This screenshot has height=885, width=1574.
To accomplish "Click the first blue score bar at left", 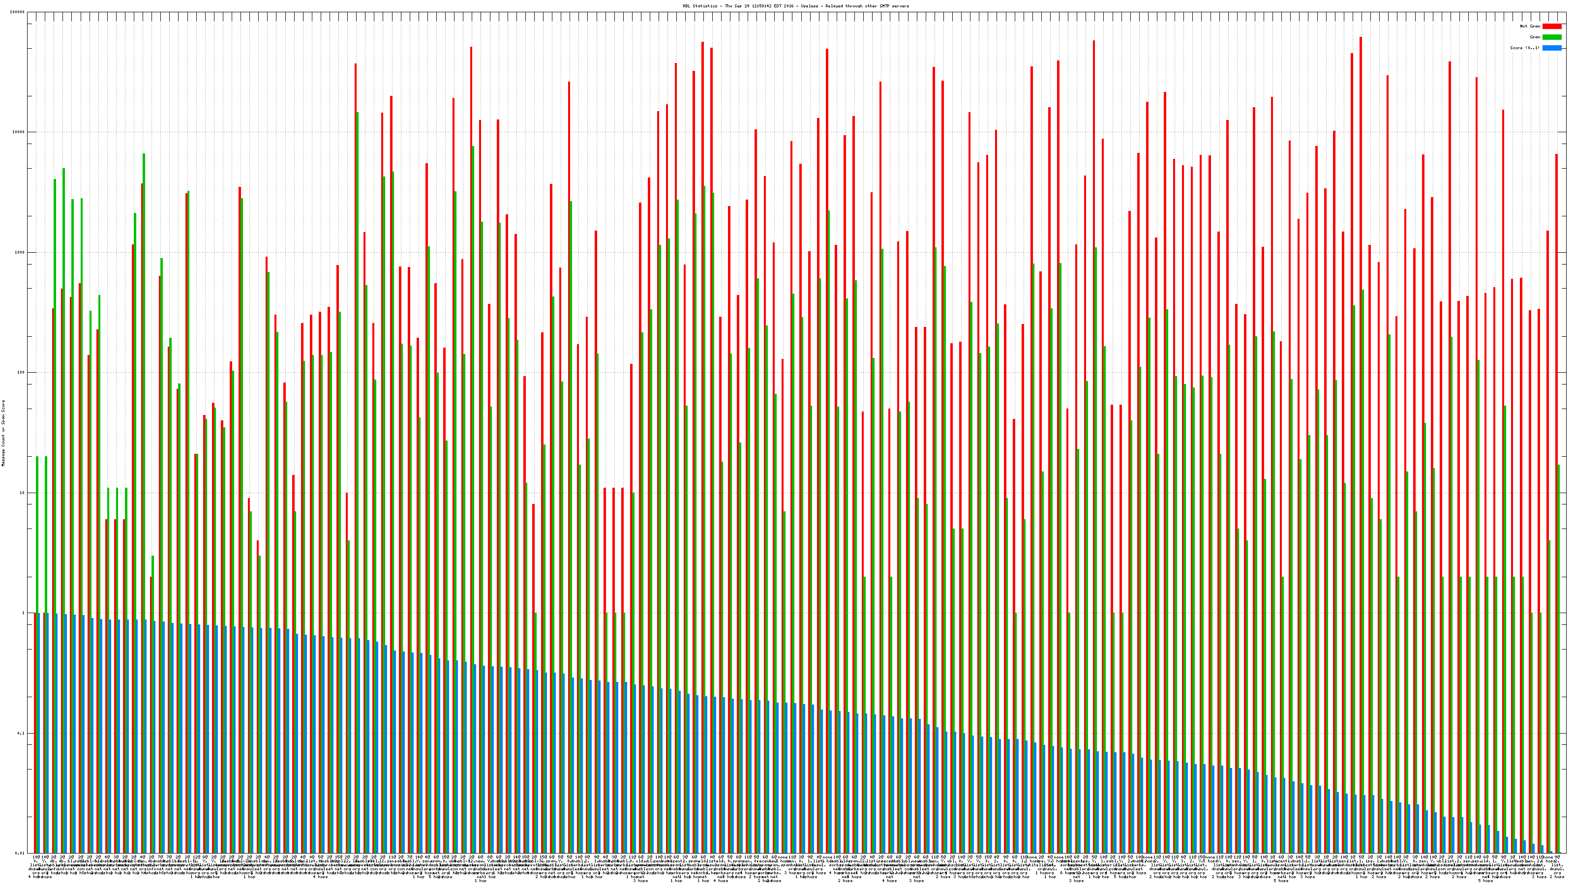I will point(40,733).
